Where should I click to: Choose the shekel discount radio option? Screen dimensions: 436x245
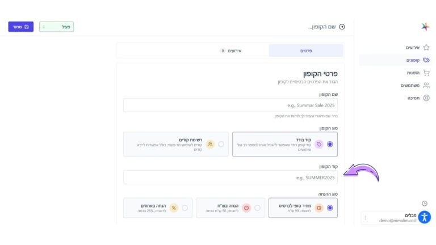tap(257, 208)
